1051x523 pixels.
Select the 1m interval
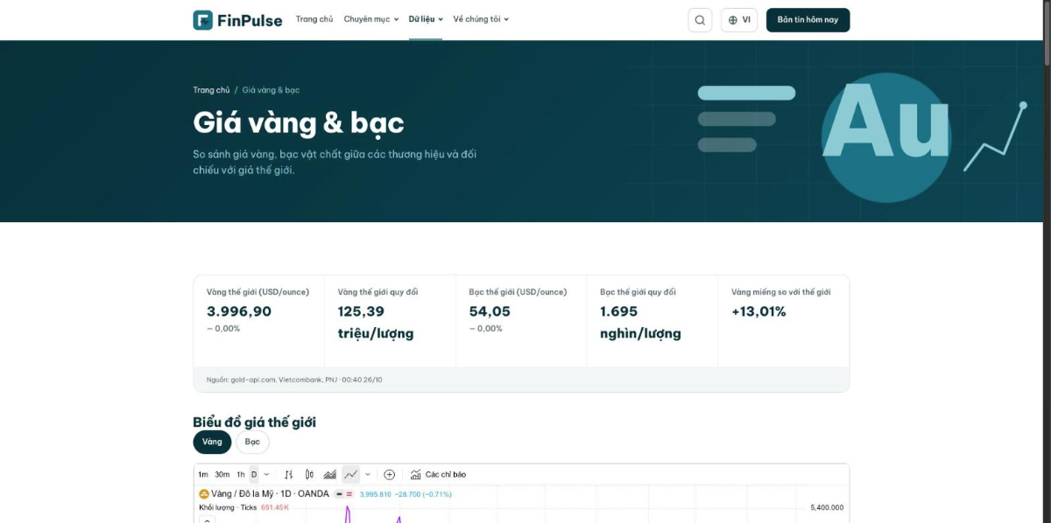[x=203, y=475]
